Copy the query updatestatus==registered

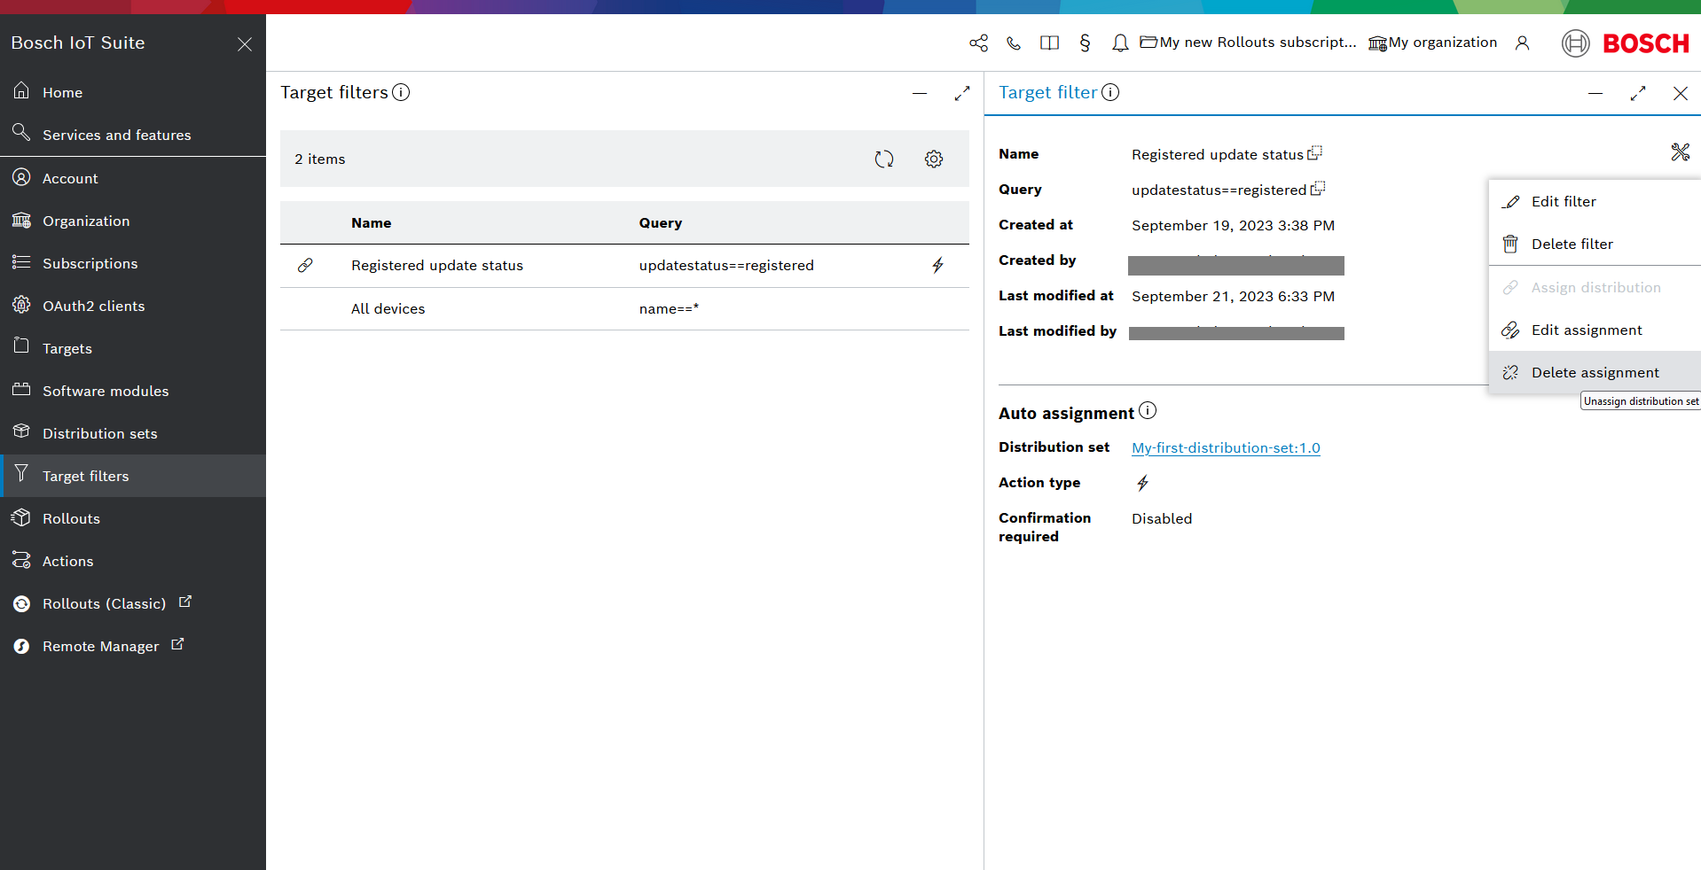pos(1318,189)
